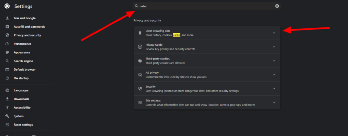Open Security settings row
348x136 pixels.
point(207,89)
